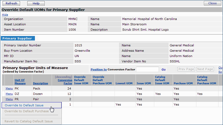Type in the Conversion Factor field
Screen dimensions: 223x125
(147, 70)
